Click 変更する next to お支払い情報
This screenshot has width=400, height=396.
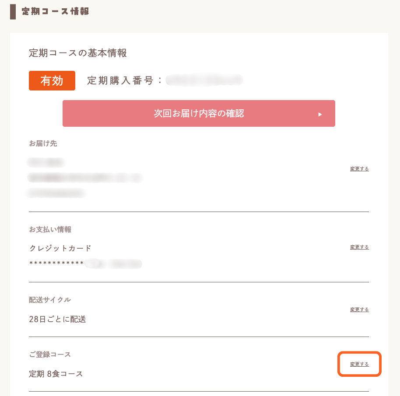tap(358, 247)
